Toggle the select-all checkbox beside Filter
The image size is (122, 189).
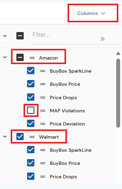click(x=20, y=36)
